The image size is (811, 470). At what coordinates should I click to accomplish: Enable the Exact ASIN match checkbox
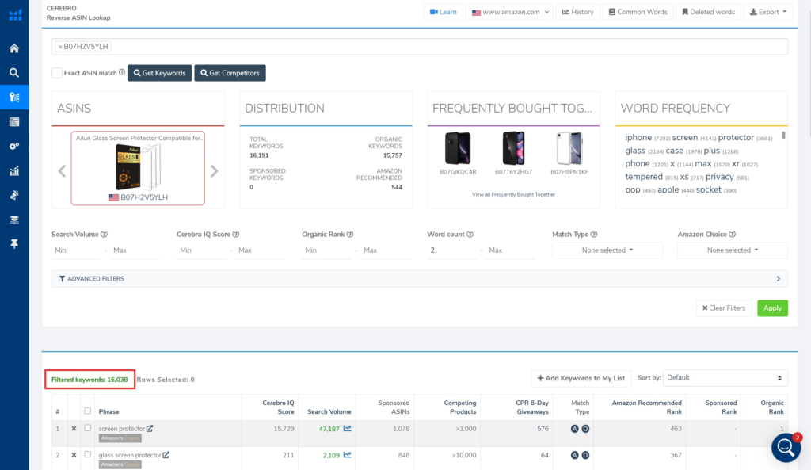point(57,73)
